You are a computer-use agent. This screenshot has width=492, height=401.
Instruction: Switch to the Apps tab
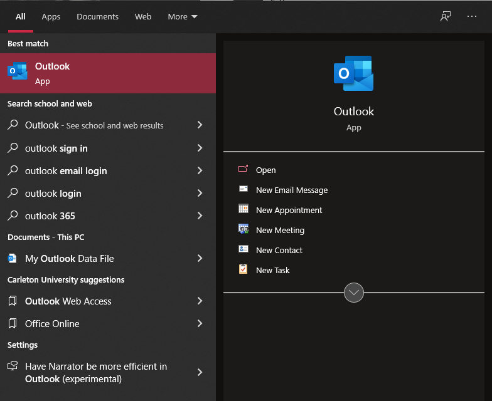coord(51,17)
